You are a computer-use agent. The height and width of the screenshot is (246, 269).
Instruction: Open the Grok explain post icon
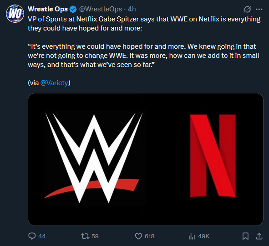(x=247, y=9)
